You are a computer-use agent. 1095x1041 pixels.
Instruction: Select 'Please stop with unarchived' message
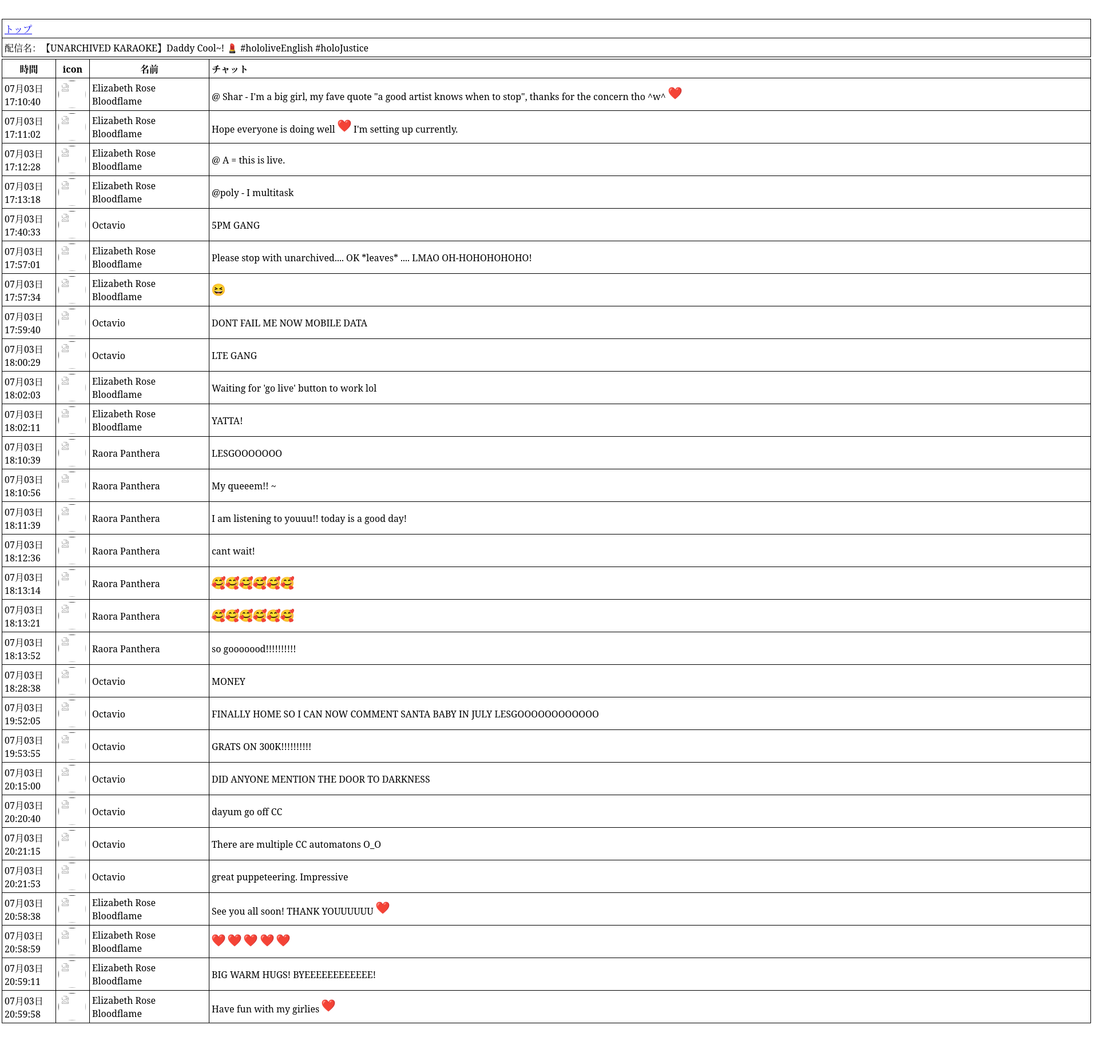(x=372, y=258)
